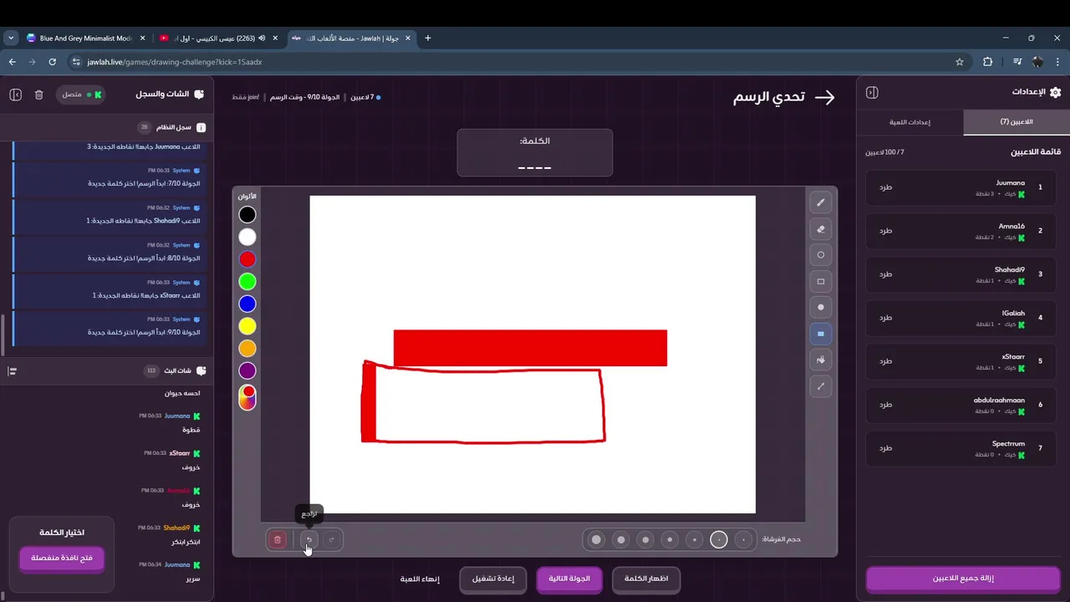The height and width of the screenshot is (602, 1070).
Task: Switch to the YouTube عيسى الكبيسي browser tab
Action: (217, 38)
